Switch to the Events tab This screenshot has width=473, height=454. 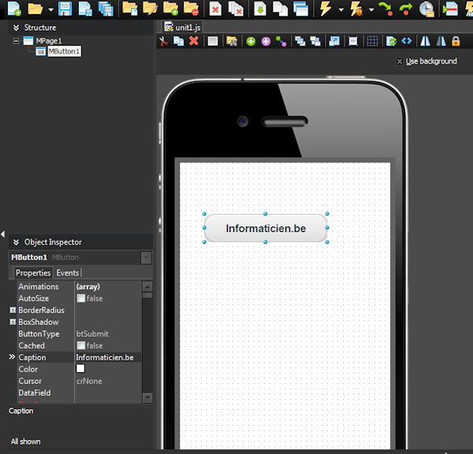(68, 273)
